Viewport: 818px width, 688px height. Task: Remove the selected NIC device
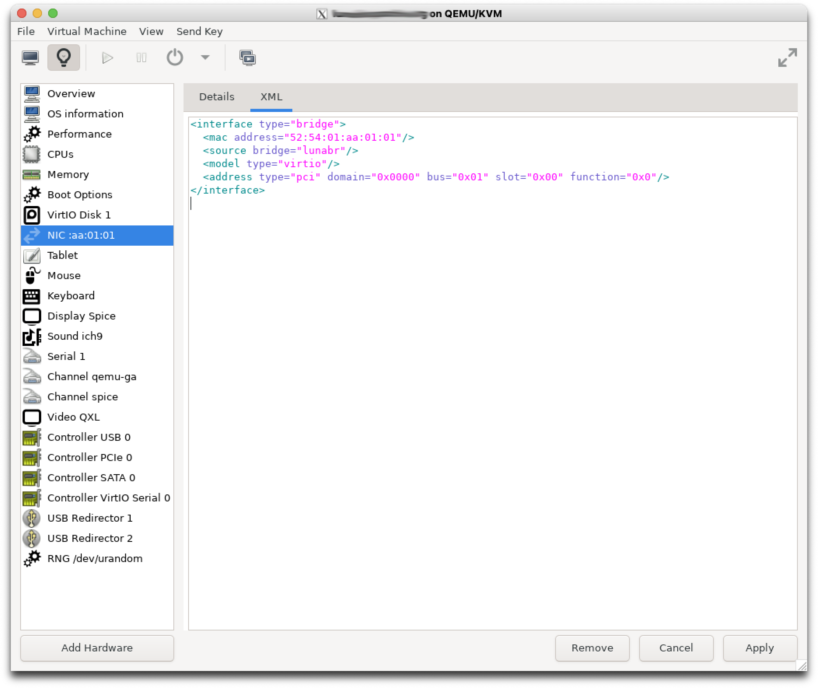coord(593,648)
